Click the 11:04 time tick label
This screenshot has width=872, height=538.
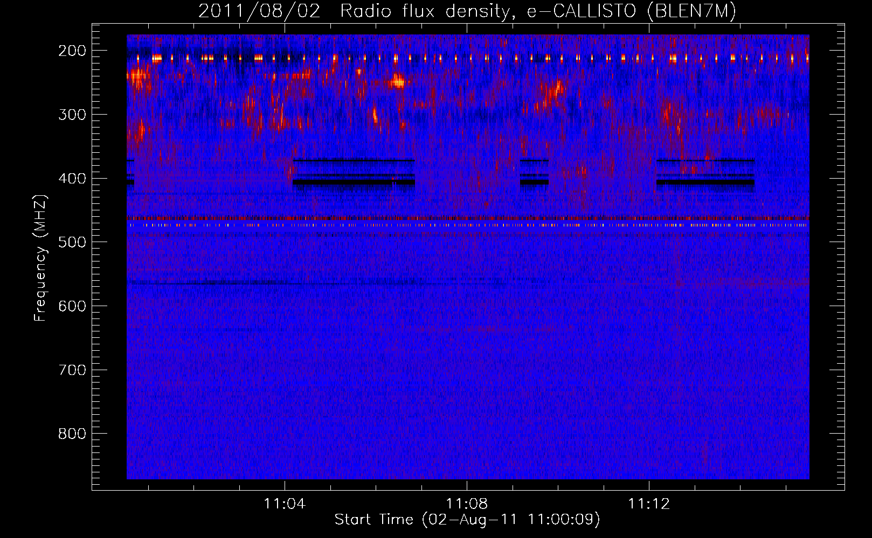coord(285,504)
